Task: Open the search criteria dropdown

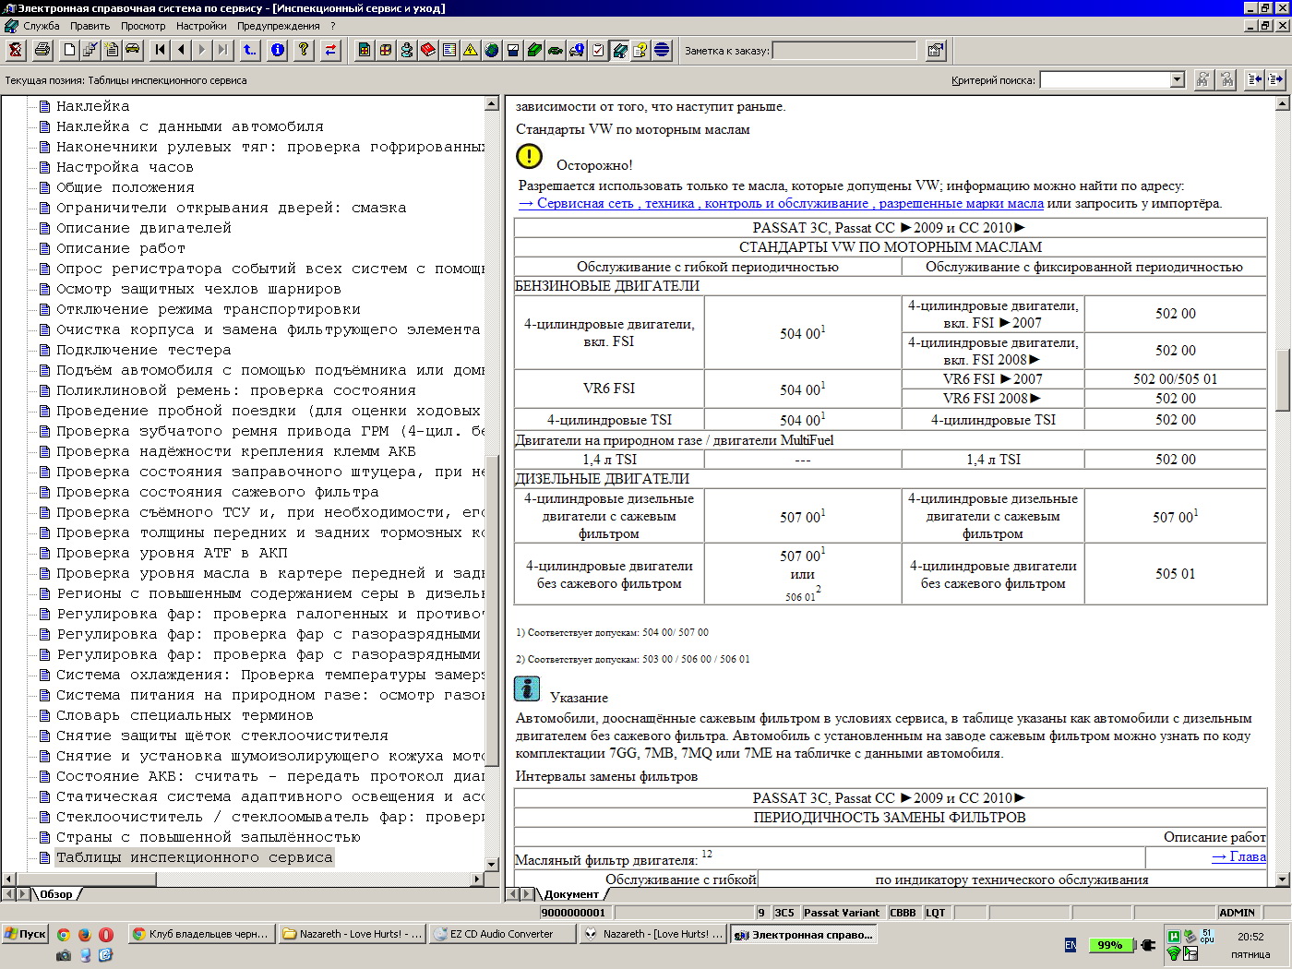Action: pos(1177,80)
